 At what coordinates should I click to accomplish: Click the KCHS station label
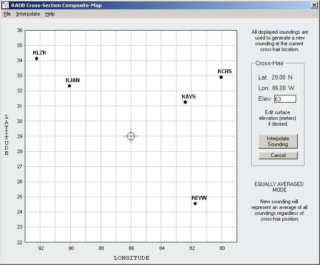pos(225,71)
